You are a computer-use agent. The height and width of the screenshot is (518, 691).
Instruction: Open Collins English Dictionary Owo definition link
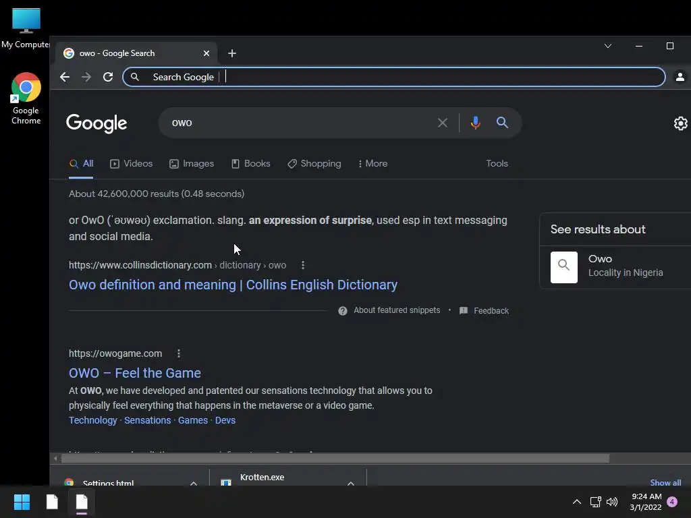click(x=233, y=285)
